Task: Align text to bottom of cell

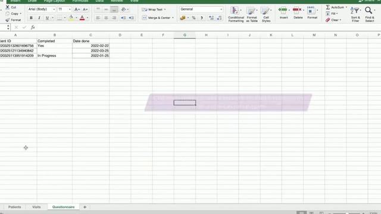Action: click(x=114, y=10)
